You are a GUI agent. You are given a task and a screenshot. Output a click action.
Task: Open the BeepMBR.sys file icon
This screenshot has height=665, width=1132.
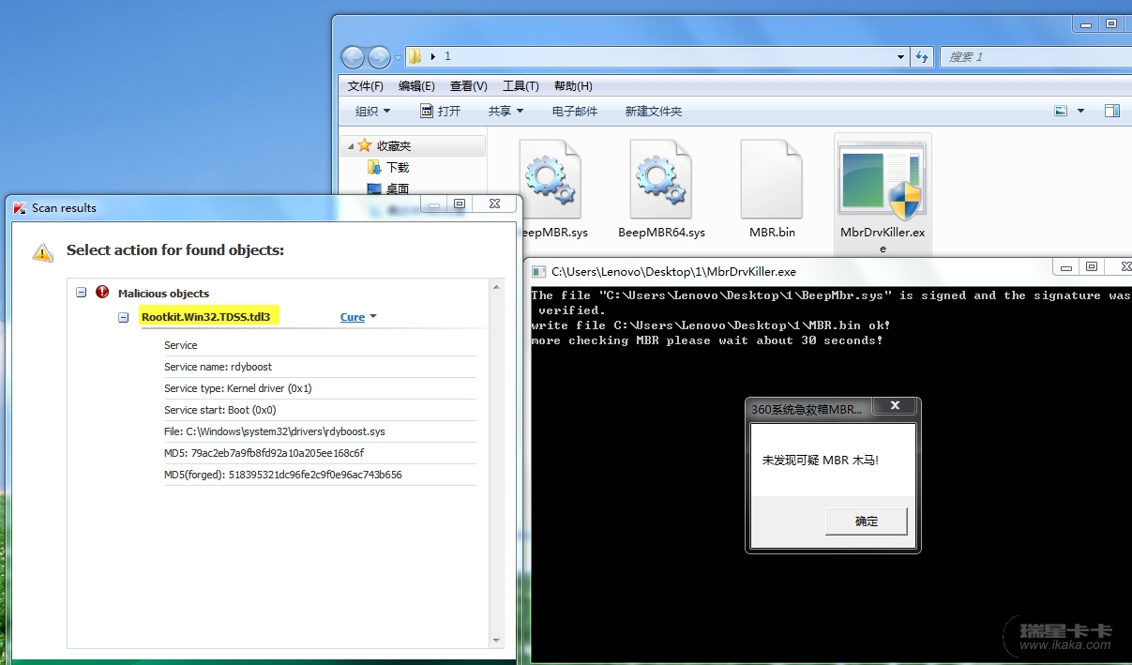pyautogui.click(x=551, y=179)
